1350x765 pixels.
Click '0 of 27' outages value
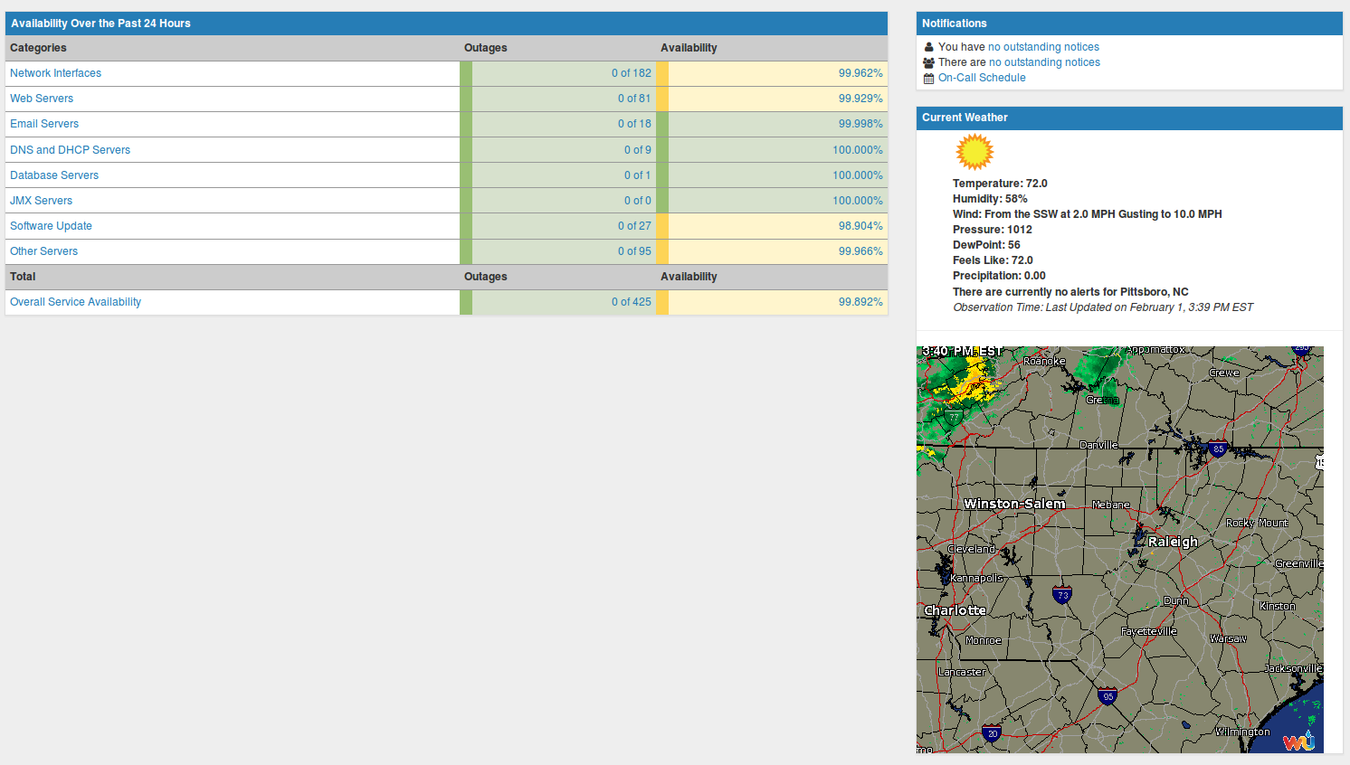click(634, 226)
